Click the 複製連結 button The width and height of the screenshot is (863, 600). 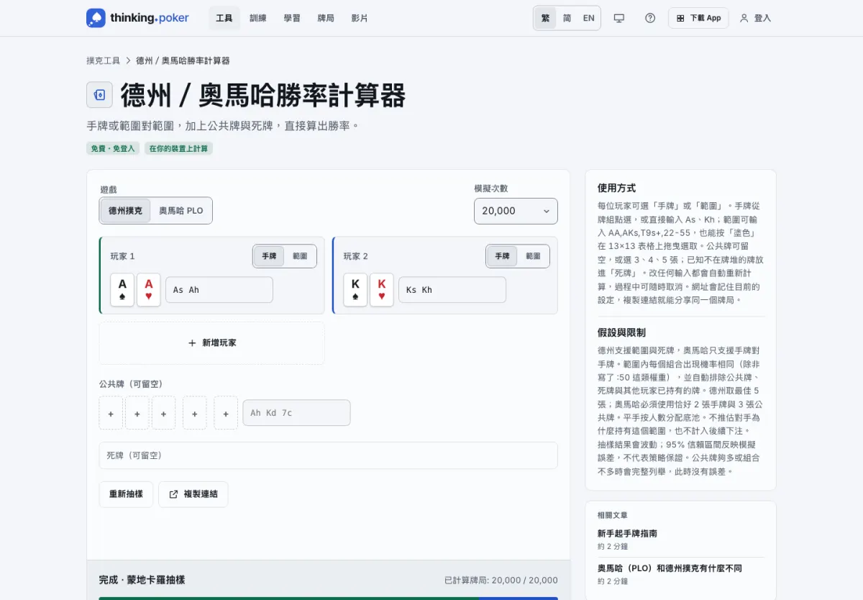(193, 494)
